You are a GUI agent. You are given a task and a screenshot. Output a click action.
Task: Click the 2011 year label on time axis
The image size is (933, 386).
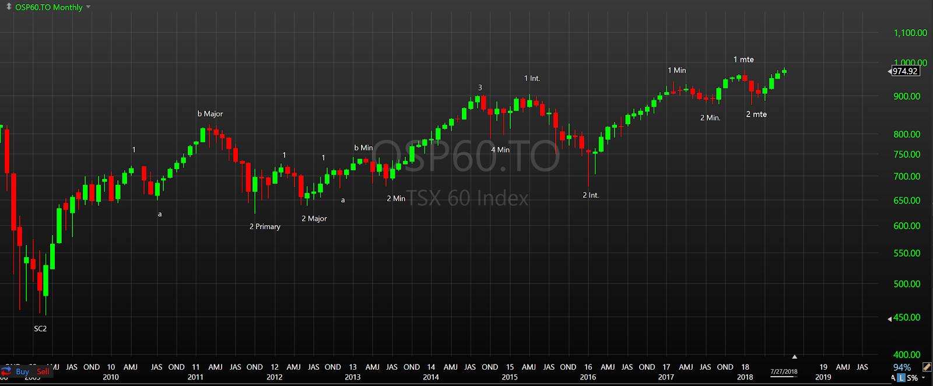coord(195,377)
